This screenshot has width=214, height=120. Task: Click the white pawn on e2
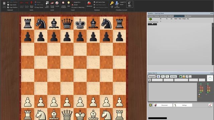coord(80,102)
